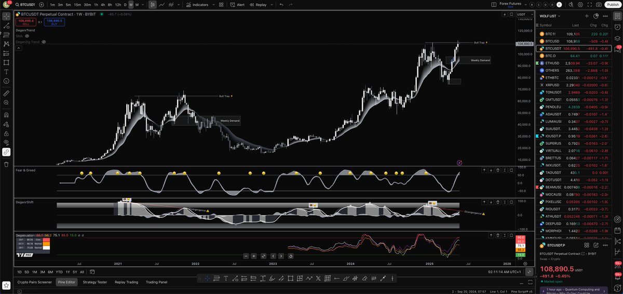Select the D timeframe
The image size is (623, 294).
tap(125, 4)
